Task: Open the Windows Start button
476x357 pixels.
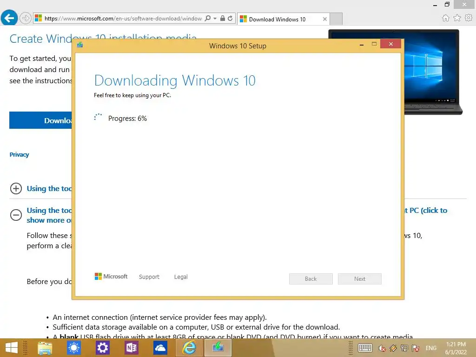Action: 12,348
